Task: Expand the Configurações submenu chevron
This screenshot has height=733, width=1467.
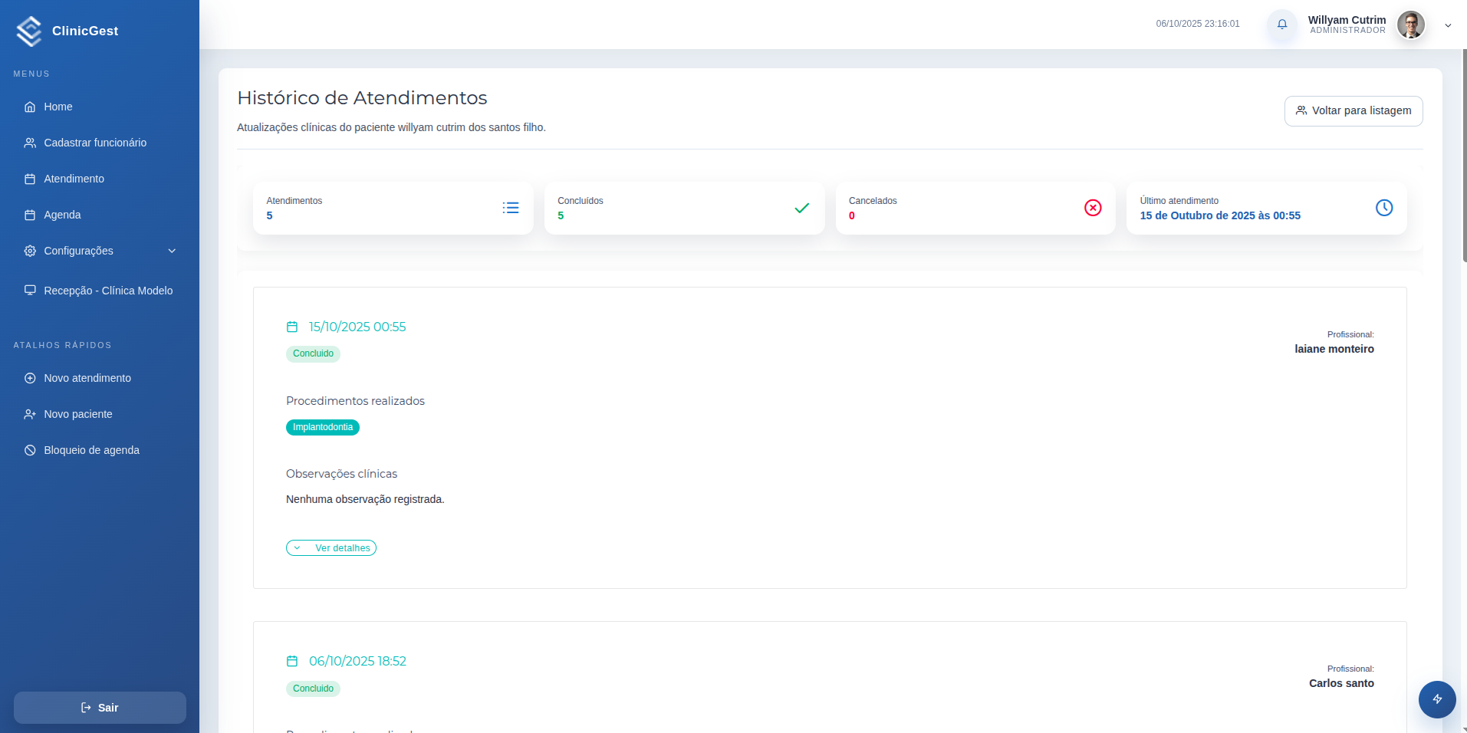Action: point(172,251)
